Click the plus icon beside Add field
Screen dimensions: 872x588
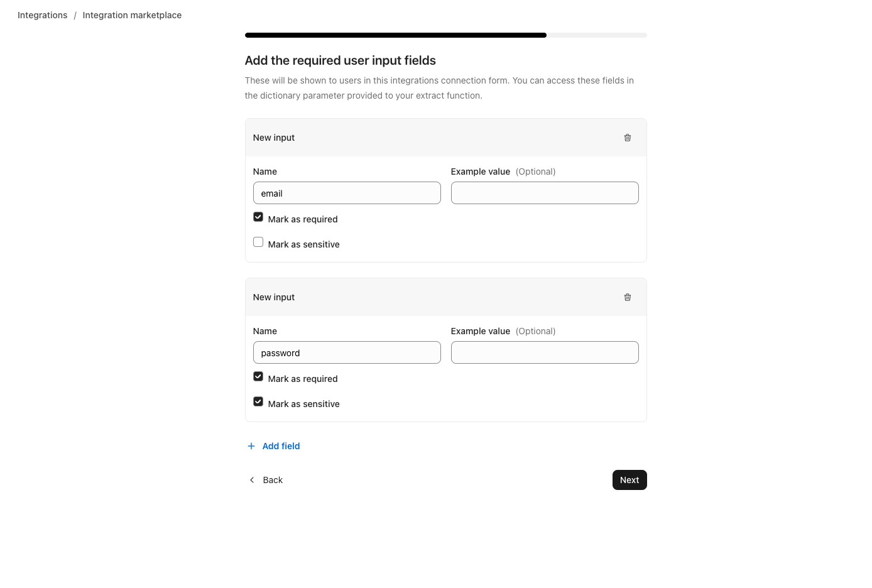(x=251, y=446)
